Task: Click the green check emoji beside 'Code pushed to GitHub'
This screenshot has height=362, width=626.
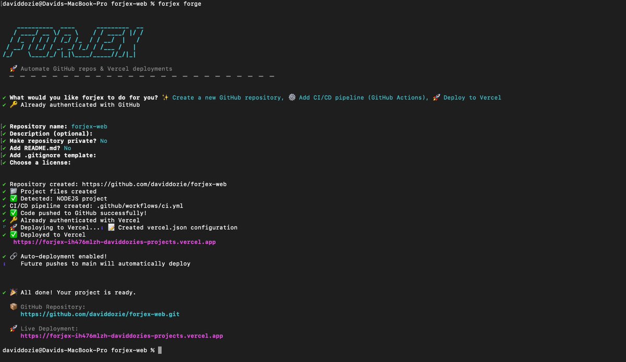Action: (13, 213)
